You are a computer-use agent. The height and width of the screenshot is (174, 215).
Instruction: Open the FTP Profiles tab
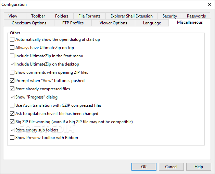pos(73,23)
